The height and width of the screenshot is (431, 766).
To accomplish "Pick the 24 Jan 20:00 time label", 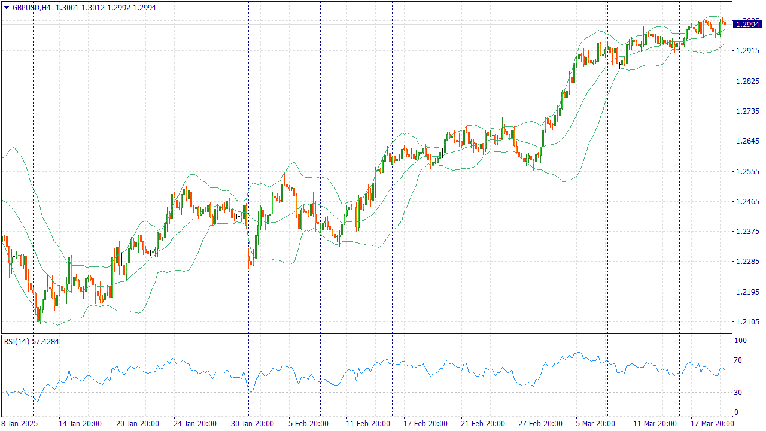I will point(194,423).
